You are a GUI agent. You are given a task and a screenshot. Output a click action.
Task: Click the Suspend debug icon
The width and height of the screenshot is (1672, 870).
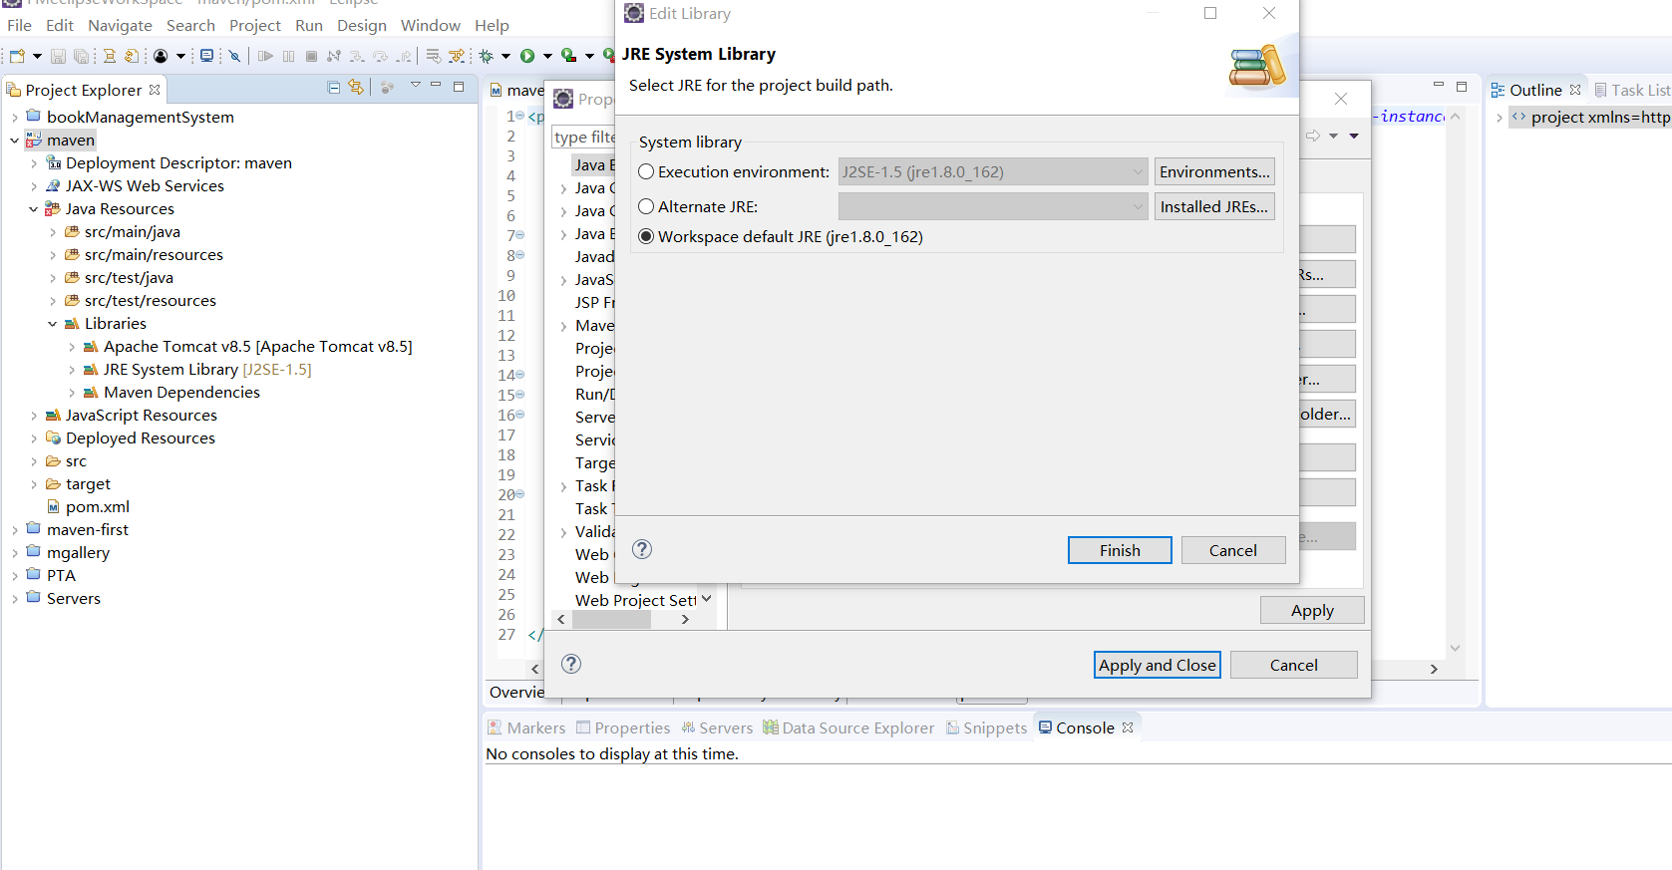[x=288, y=56]
